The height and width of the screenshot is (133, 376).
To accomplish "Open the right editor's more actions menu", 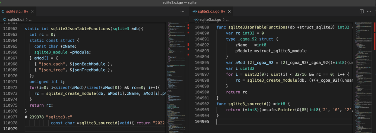I will click(x=369, y=11).
